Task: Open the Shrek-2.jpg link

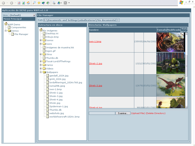Action: point(96,64)
